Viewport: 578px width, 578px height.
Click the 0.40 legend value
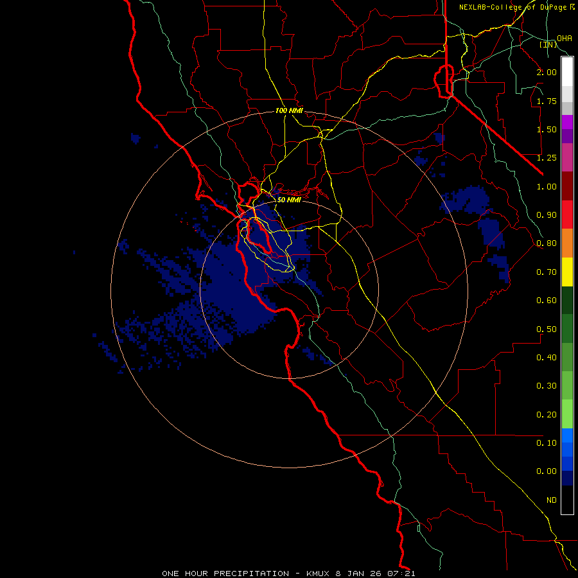(547, 358)
